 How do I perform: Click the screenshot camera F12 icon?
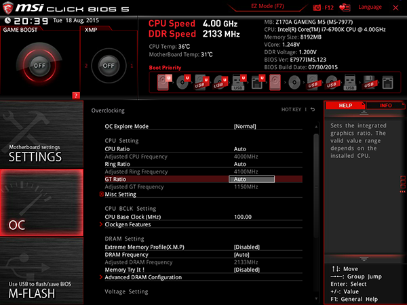[x=317, y=7]
